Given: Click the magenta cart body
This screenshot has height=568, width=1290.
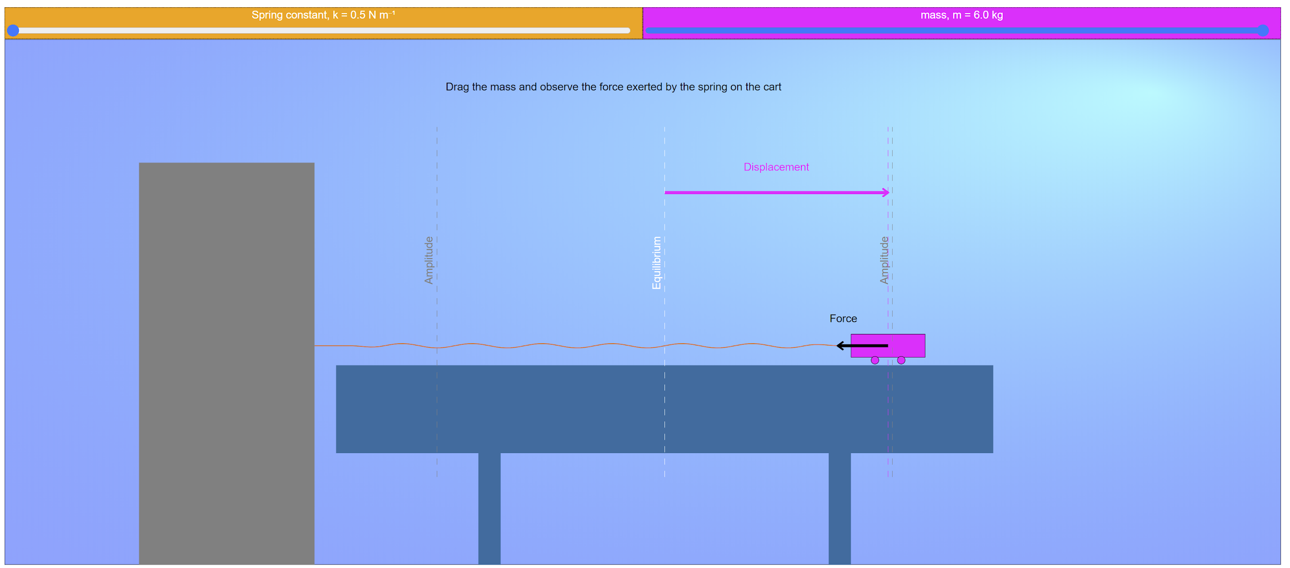Looking at the screenshot, I should (909, 346).
